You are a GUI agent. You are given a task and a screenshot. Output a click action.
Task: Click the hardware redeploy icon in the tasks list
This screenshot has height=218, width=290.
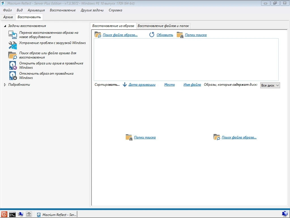(x=12, y=35)
